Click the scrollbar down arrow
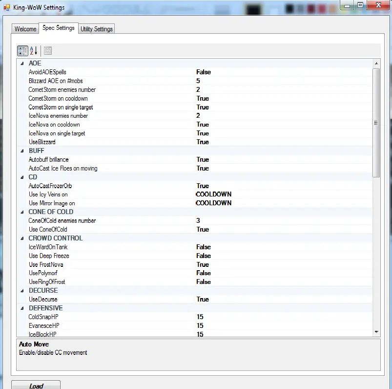This screenshot has width=392, height=389. pyautogui.click(x=376, y=332)
